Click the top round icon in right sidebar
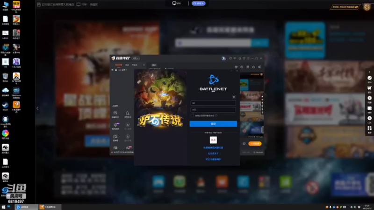The height and width of the screenshot is (210, 374). coord(369,78)
